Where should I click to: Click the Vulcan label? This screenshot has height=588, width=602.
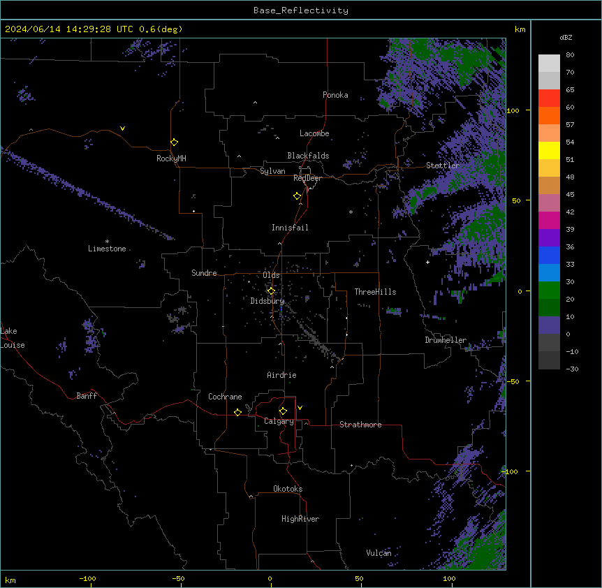click(379, 553)
